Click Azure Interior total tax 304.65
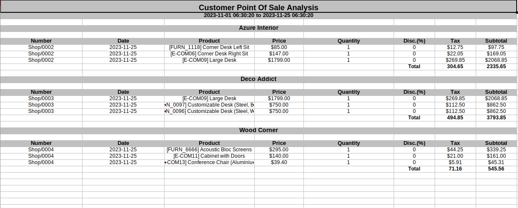Viewport: 518px width, 208px height. (x=455, y=66)
